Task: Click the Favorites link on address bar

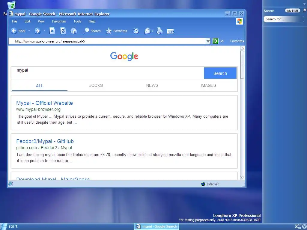Action: 237,41
